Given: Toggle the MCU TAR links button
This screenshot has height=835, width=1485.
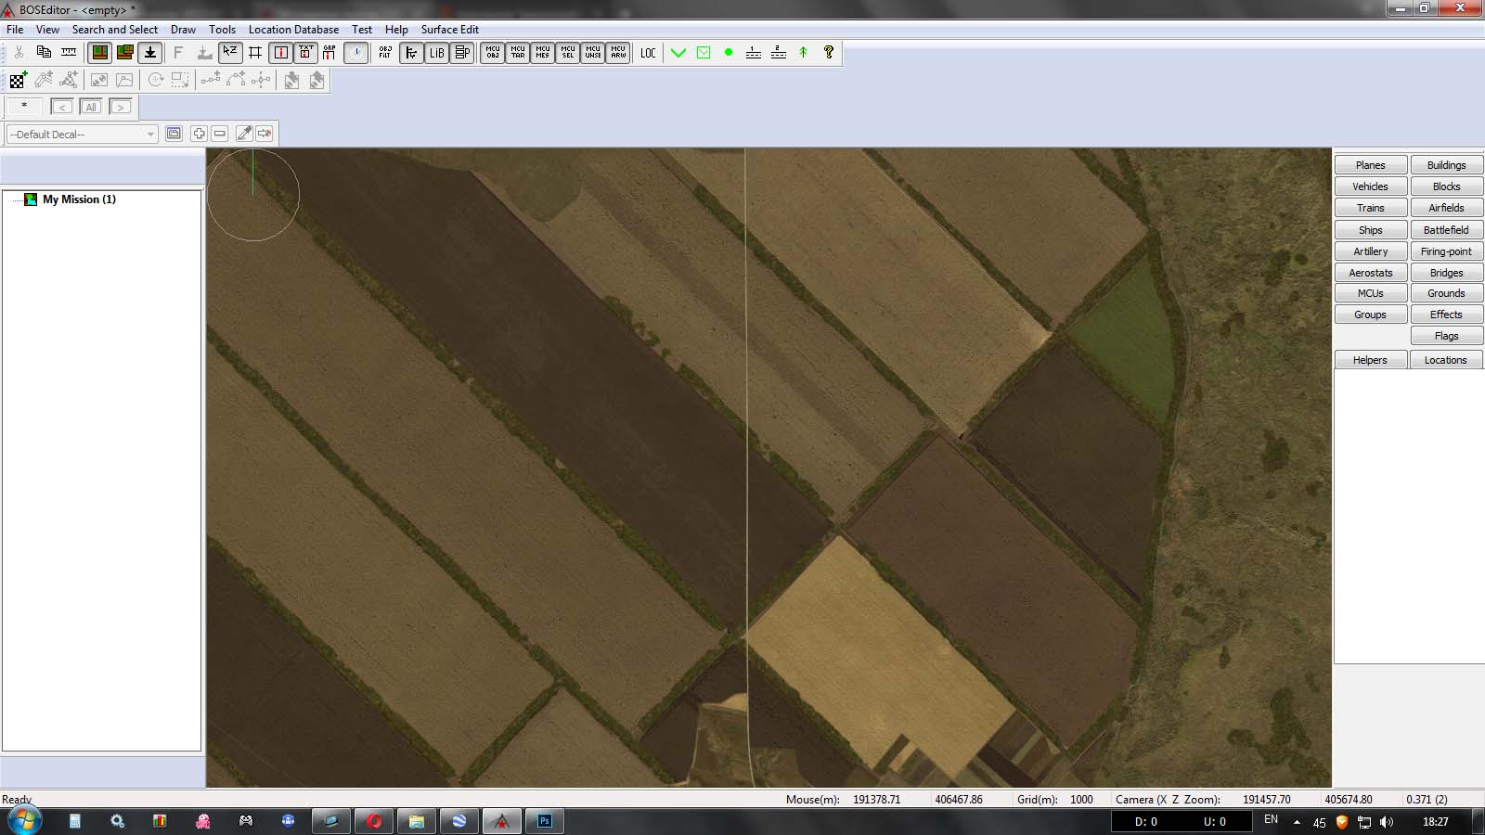Looking at the screenshot, I should coord(518,53).
